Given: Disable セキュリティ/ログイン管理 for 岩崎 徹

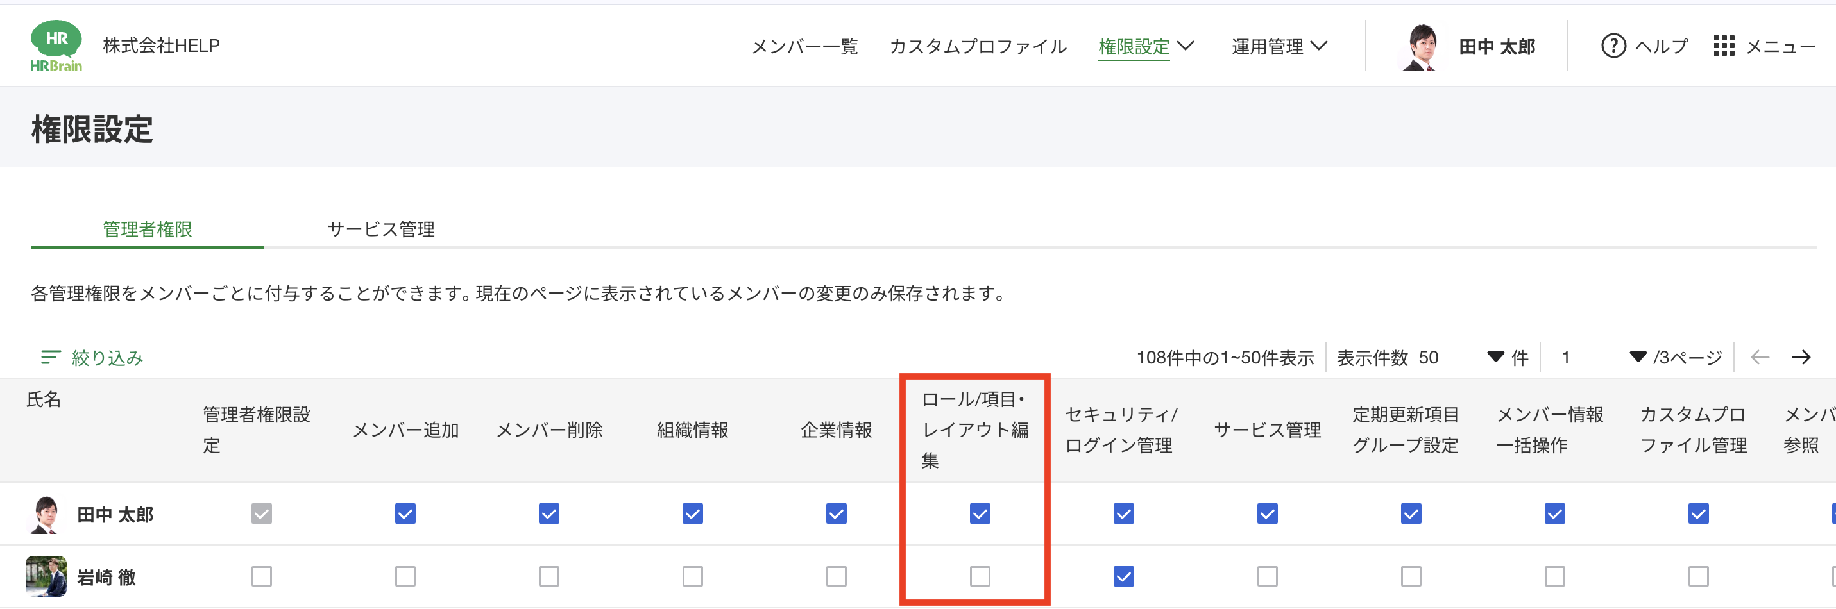Looking at the screenshot, I should point(1123,576).
